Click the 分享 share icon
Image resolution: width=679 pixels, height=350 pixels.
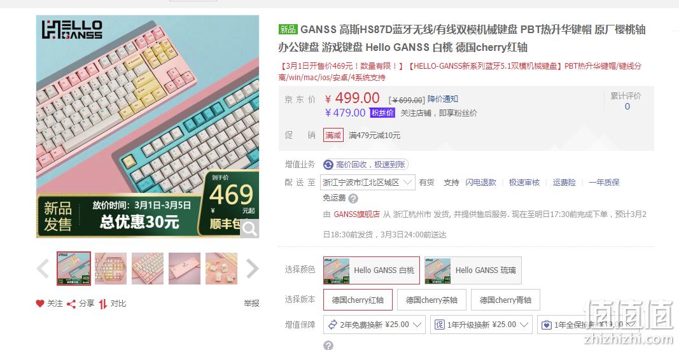click(71, 304)
